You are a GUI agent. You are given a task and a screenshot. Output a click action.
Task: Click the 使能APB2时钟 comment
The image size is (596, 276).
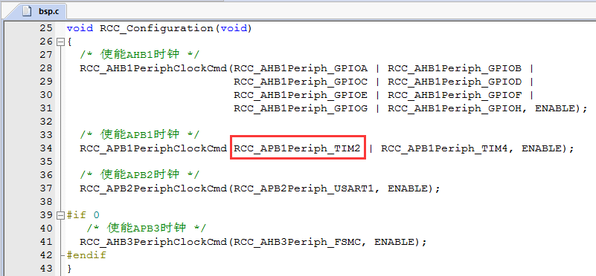coord(139,175)
